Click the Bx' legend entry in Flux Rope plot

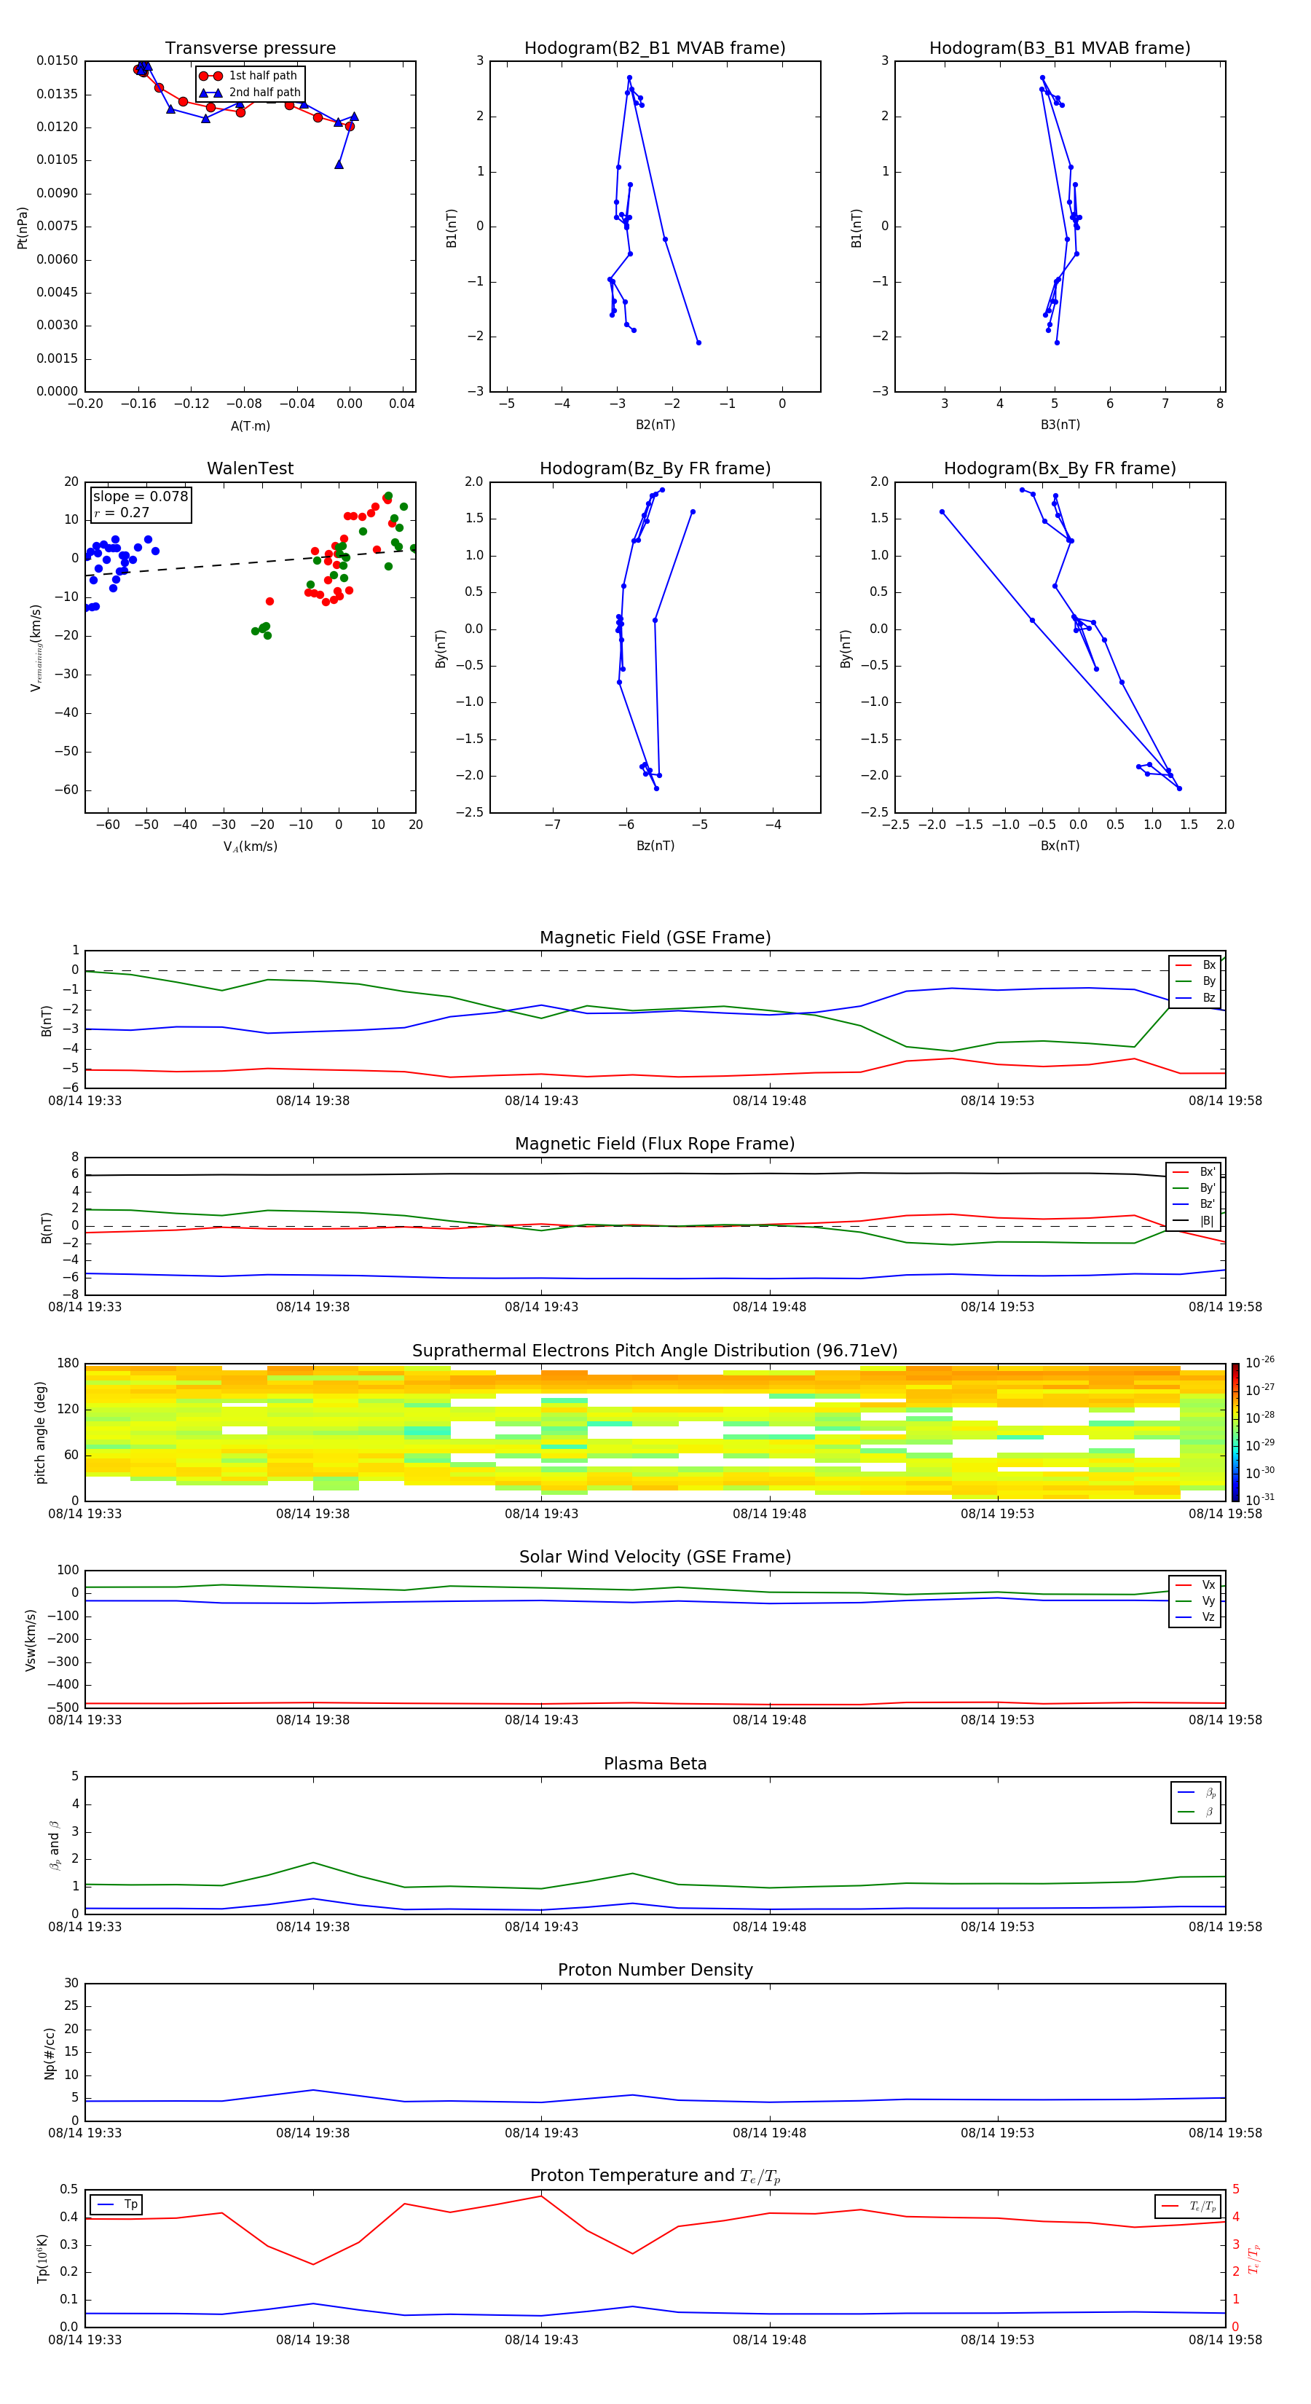[x=1194, y=1172]
